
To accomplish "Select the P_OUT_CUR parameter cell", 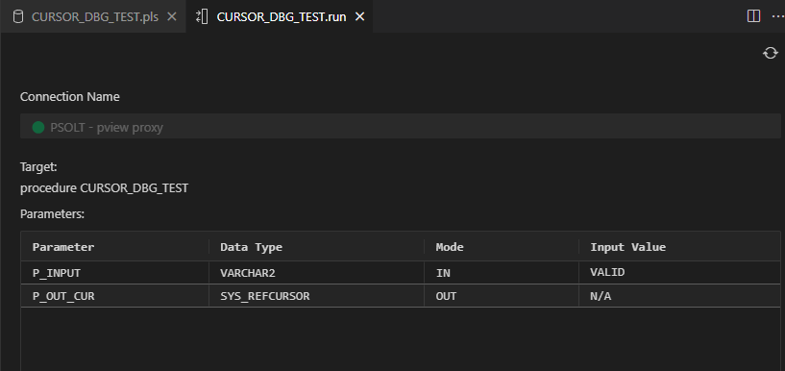I will pos(114,296).
